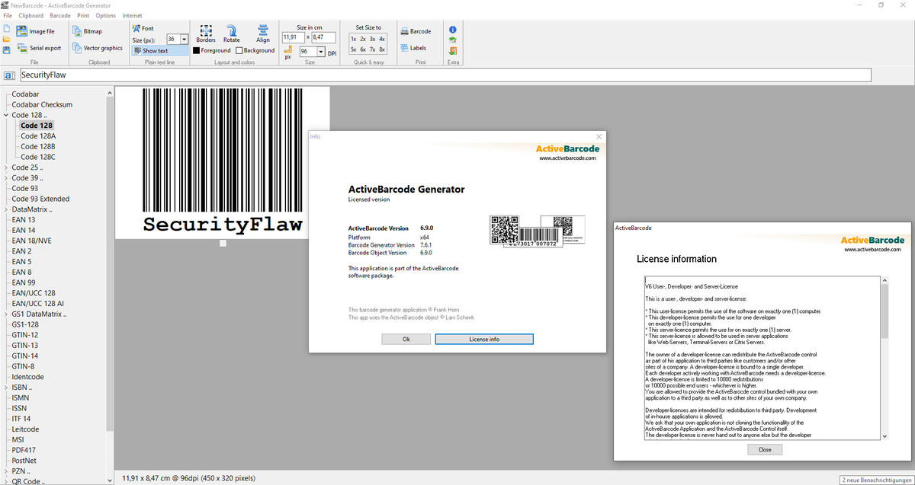The width and height of the screenshot is (915, 485).
Task: Select EAN 13 barcode type
Action: point(23,219)
